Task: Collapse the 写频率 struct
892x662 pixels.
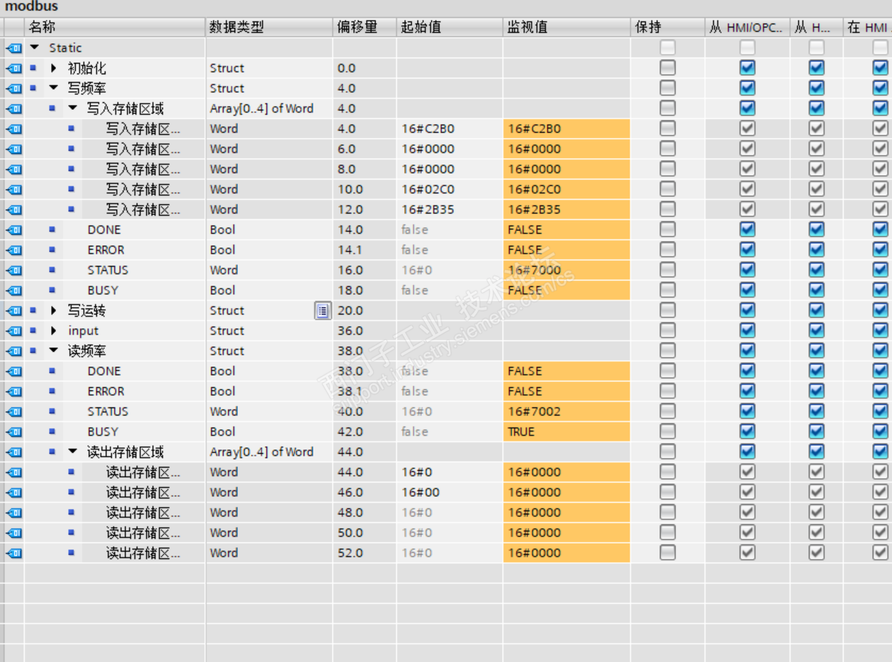Action: 53,89
